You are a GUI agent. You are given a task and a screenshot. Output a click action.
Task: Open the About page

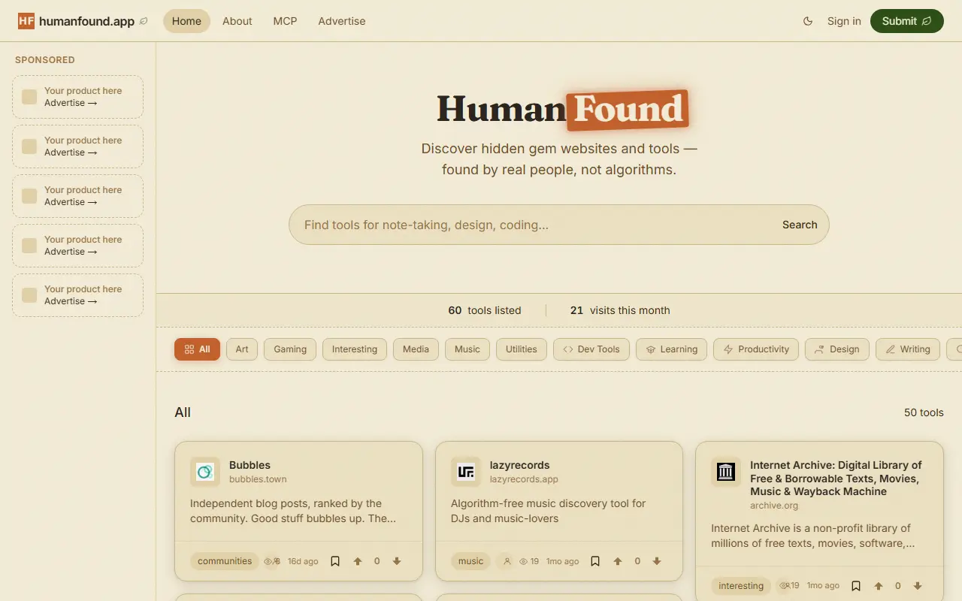pyautogui.click(x=237, y=21)
